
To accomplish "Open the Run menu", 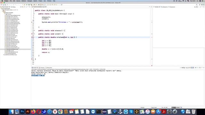I will (x=45, y=1).
